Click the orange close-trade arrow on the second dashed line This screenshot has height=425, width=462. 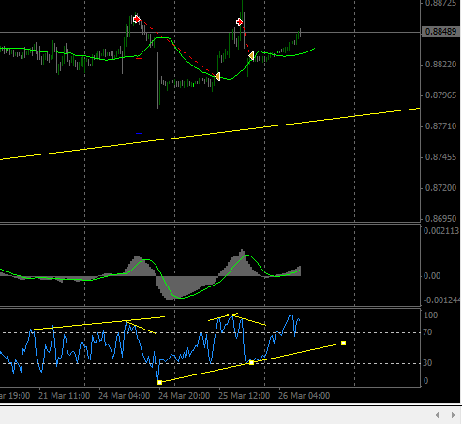251,55
